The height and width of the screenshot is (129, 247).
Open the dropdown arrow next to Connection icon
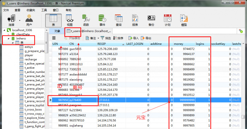tap(19, 20)
